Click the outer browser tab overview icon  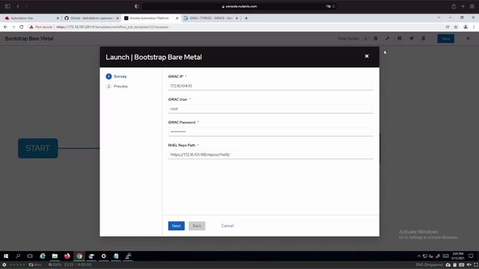coord(472,6)
